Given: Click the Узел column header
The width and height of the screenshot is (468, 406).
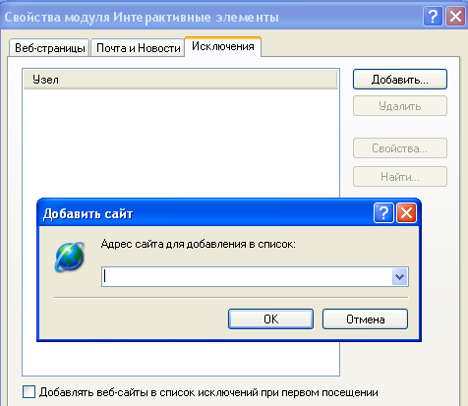Looking at the screenshot, I should click(180, 80).
